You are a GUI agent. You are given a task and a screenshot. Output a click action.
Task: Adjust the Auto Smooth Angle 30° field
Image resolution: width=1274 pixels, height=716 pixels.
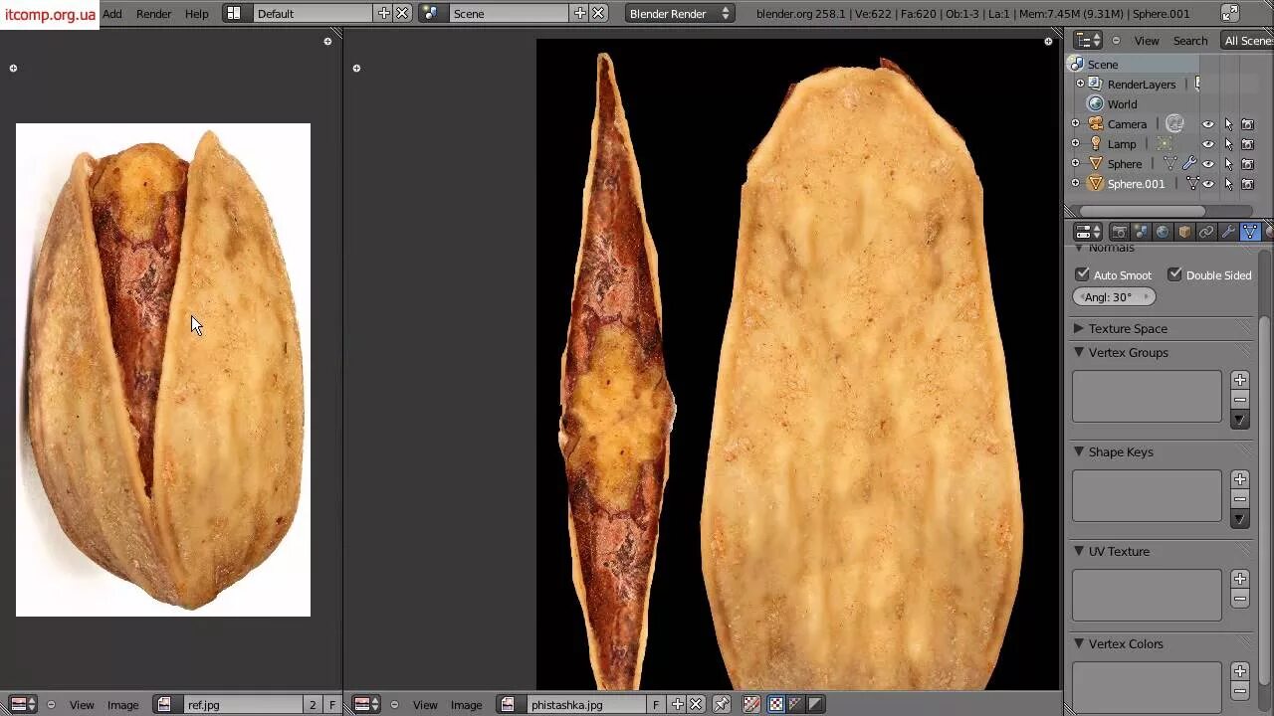coord(1114,296)
